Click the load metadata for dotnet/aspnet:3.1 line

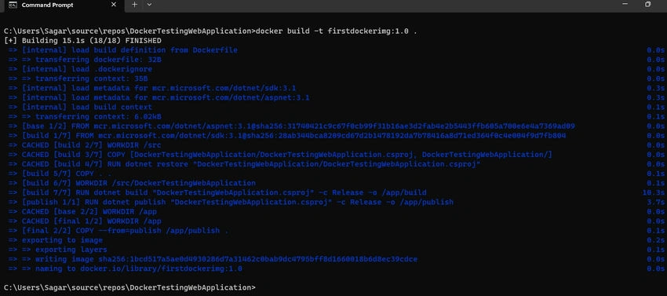[159, 98]
